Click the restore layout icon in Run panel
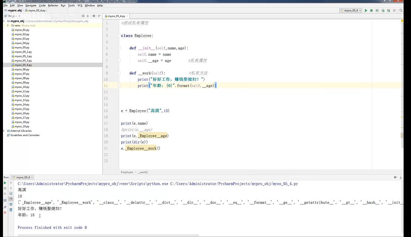The width and height of the screenshot is (411, 237). click(5, 200)
